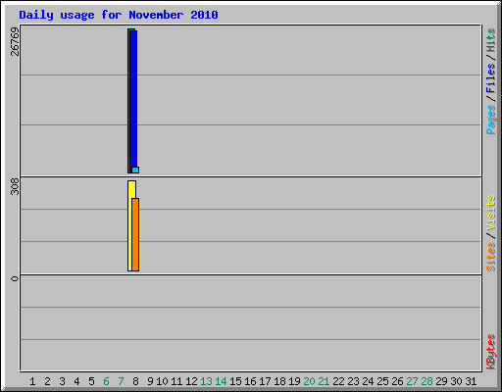Click green weekend day 20 label
Screen dimensions: 502x392
309,381
